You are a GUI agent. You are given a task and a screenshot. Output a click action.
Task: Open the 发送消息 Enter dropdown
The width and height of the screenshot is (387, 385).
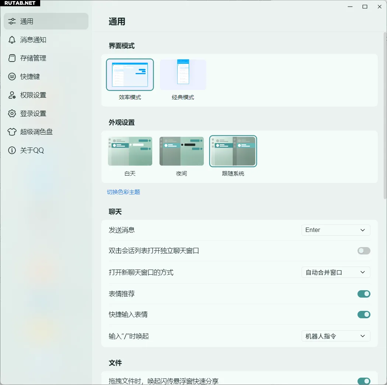(335, 230)
